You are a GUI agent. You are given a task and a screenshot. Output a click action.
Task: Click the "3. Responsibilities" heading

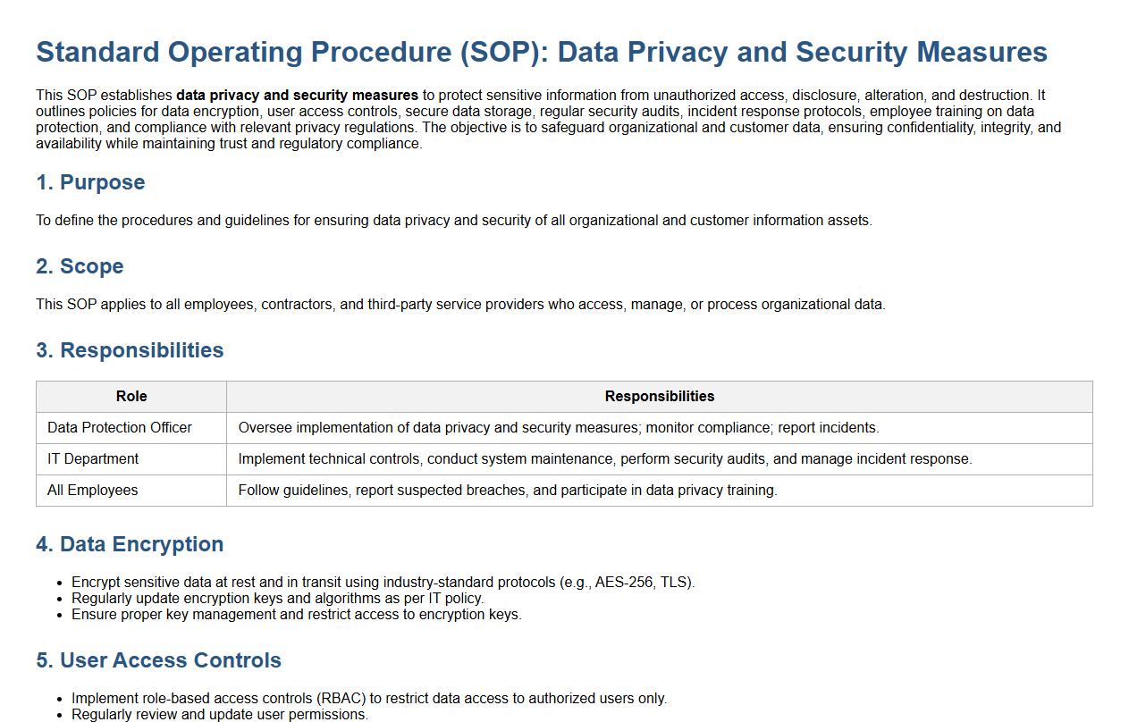tap(130, 350)
